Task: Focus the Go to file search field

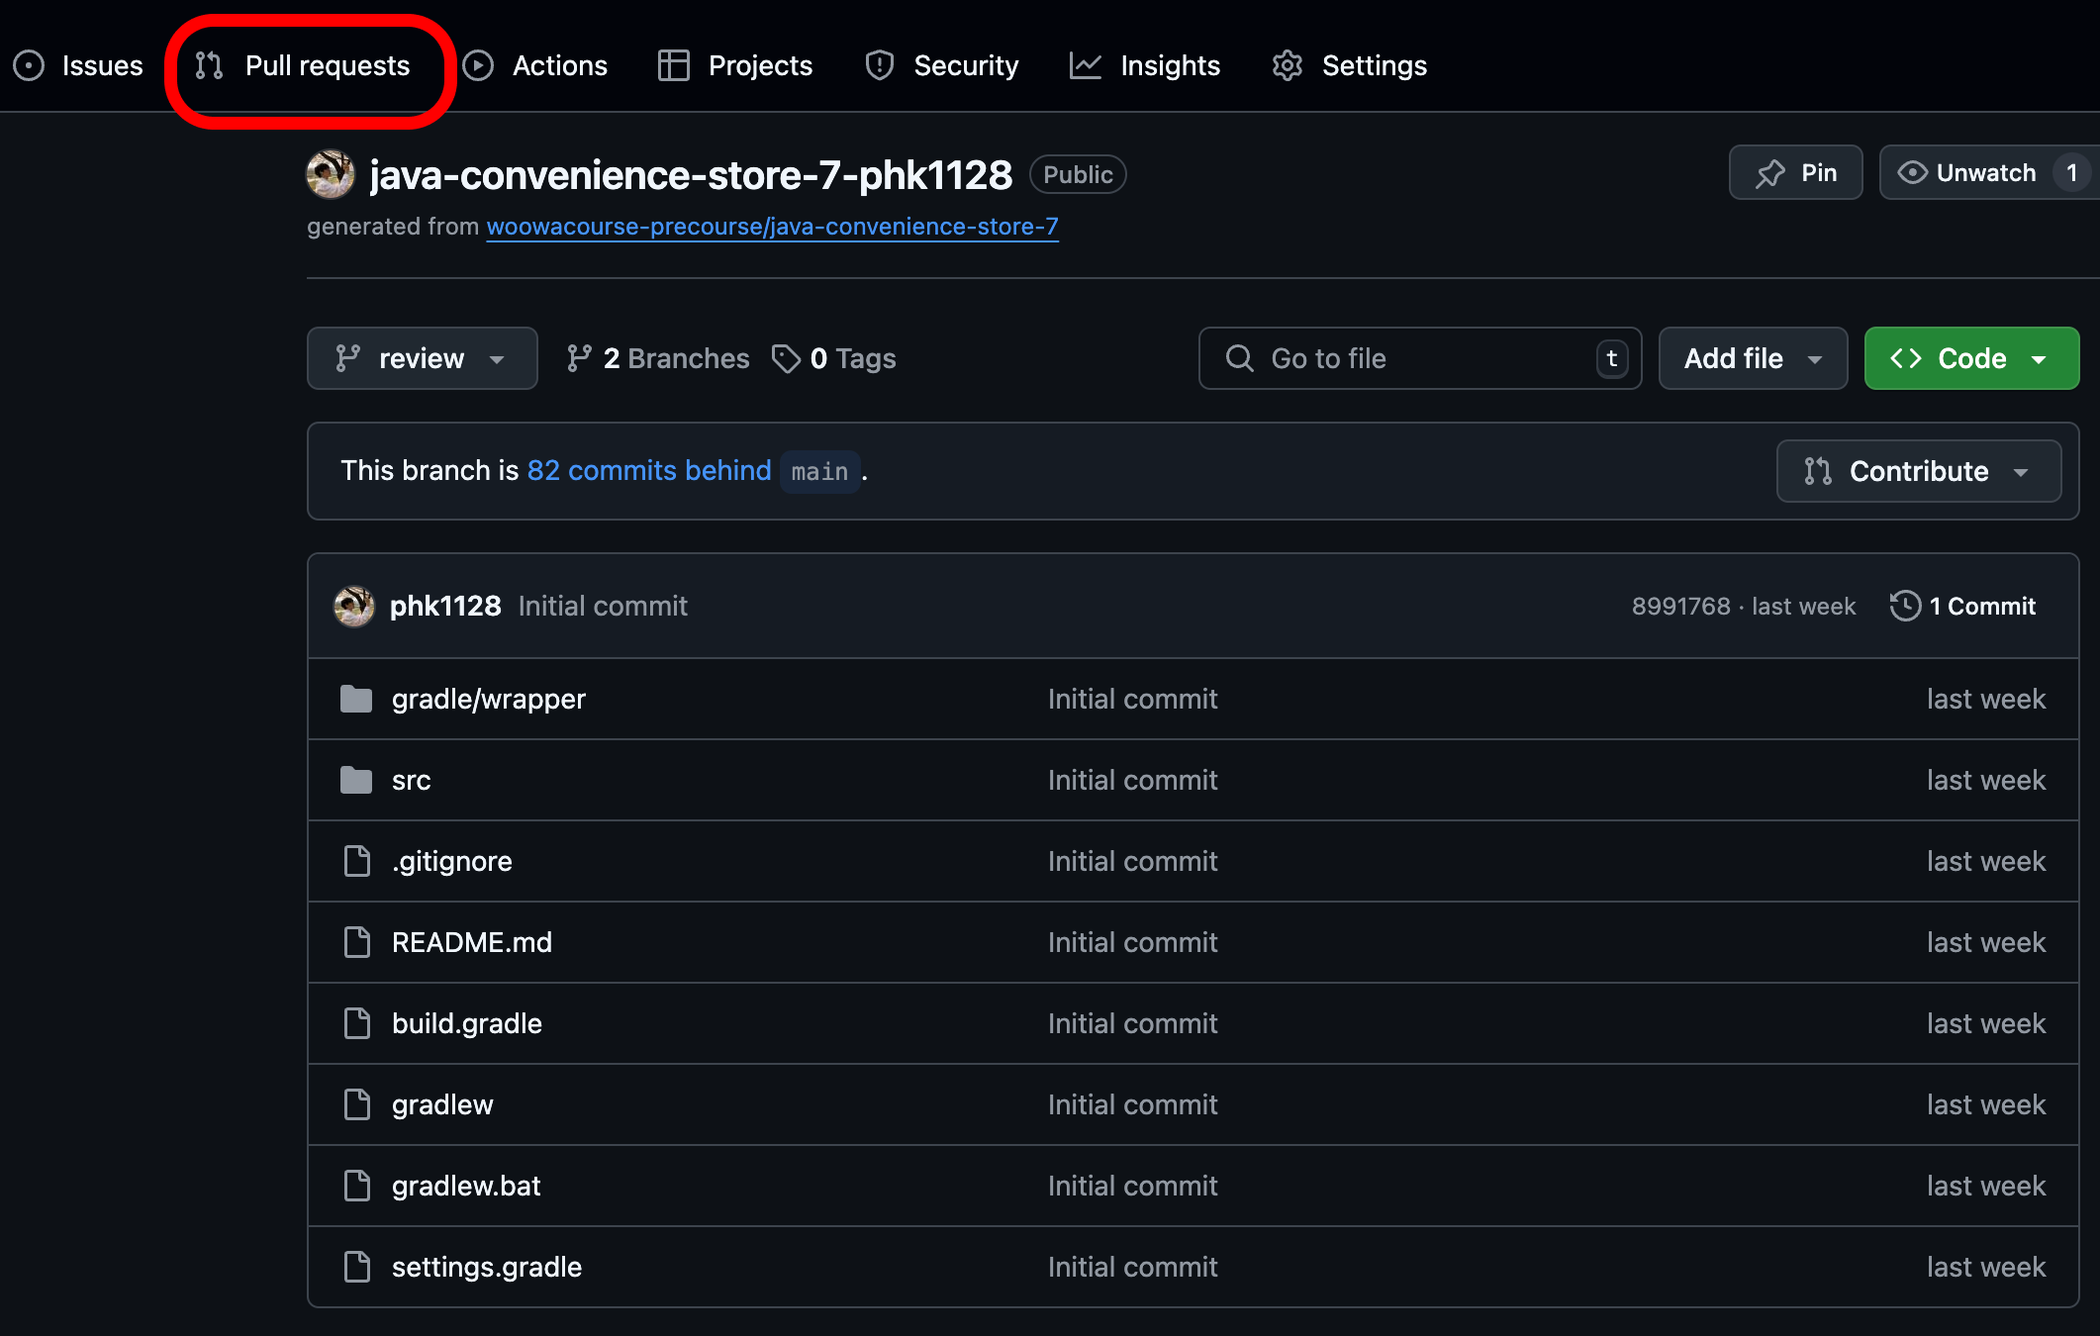Action: tap(1419, 358)
